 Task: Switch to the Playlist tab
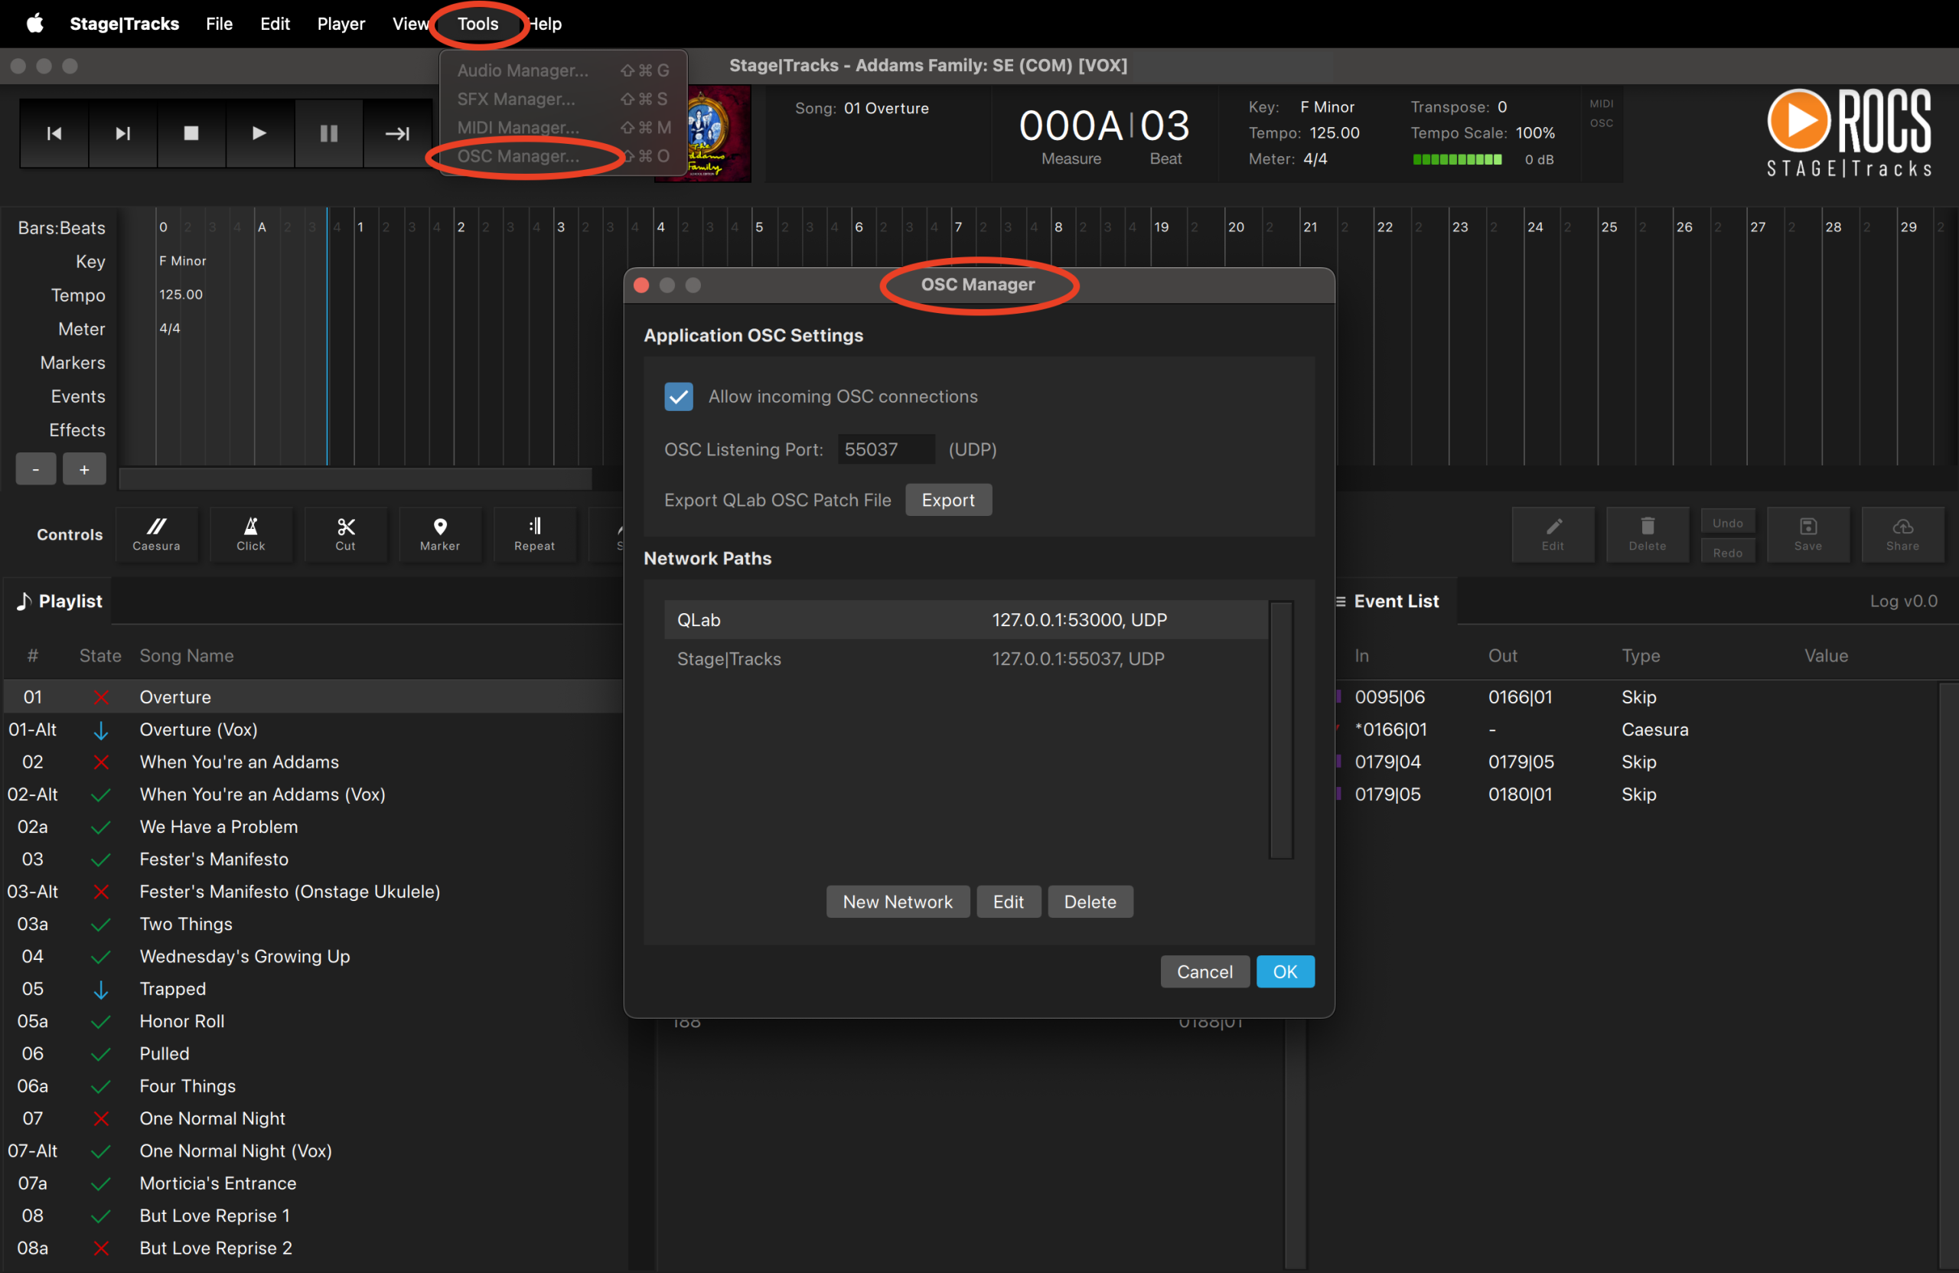pos(59,600)
